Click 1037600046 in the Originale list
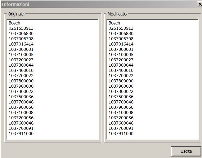 [21, 123]
